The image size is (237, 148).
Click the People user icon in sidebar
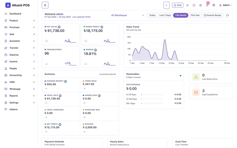pyautogui.click(x=6, y=68)
